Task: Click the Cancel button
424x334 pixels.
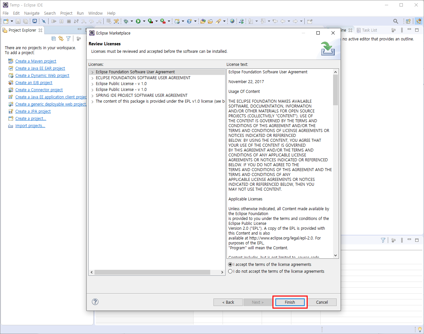Action: [322, 302]
